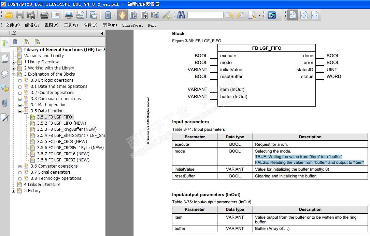Click the windows arrangement toolbar icon
370x236 pixels.
(94, 15)
